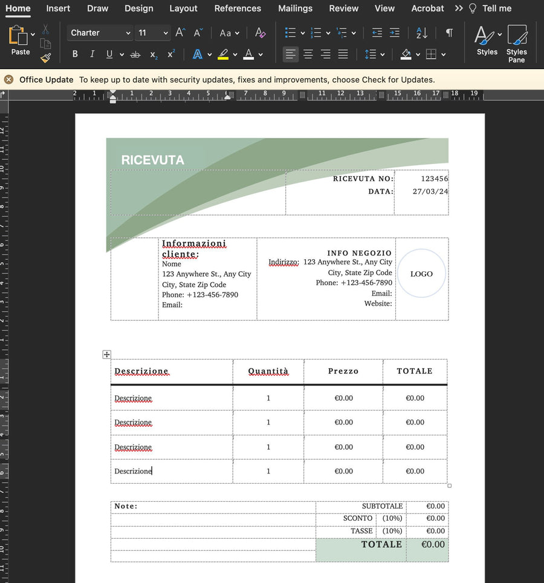Image resolution: width=544 pixels, height=583 pixels.
Task: Click the Paste clipboard icon
Action: click(x=18, y=35)
